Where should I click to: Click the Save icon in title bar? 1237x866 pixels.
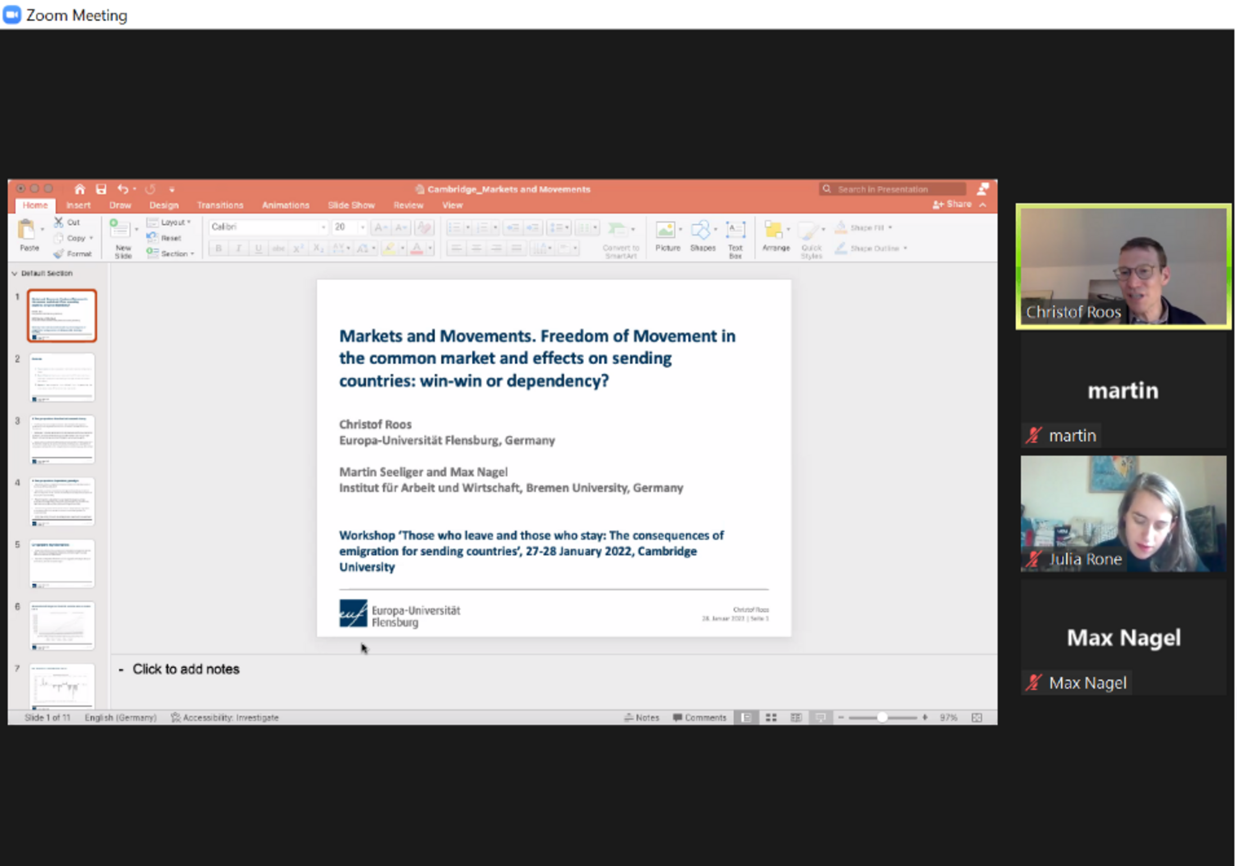(101, 190)
